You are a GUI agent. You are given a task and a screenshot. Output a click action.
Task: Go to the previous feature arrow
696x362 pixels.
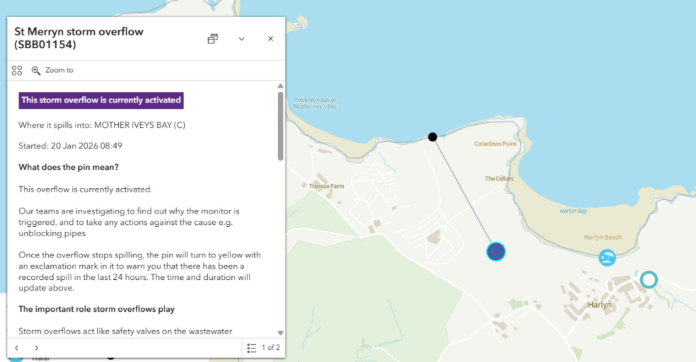(17, 348)
